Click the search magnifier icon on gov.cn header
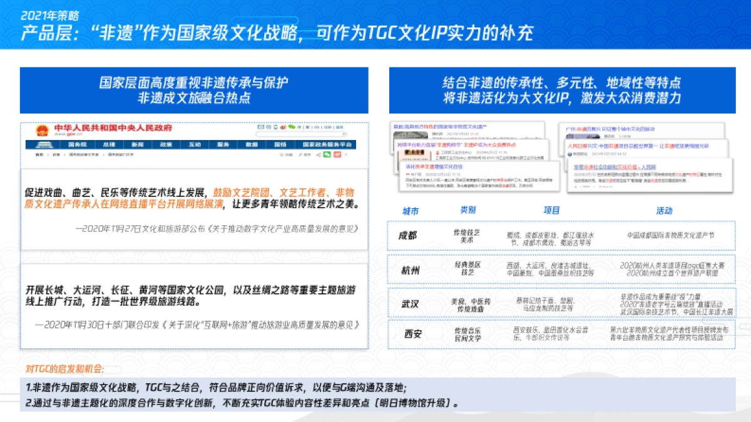 [x=344, y=134]
